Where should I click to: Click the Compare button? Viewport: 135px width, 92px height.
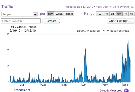coord(51,21)
